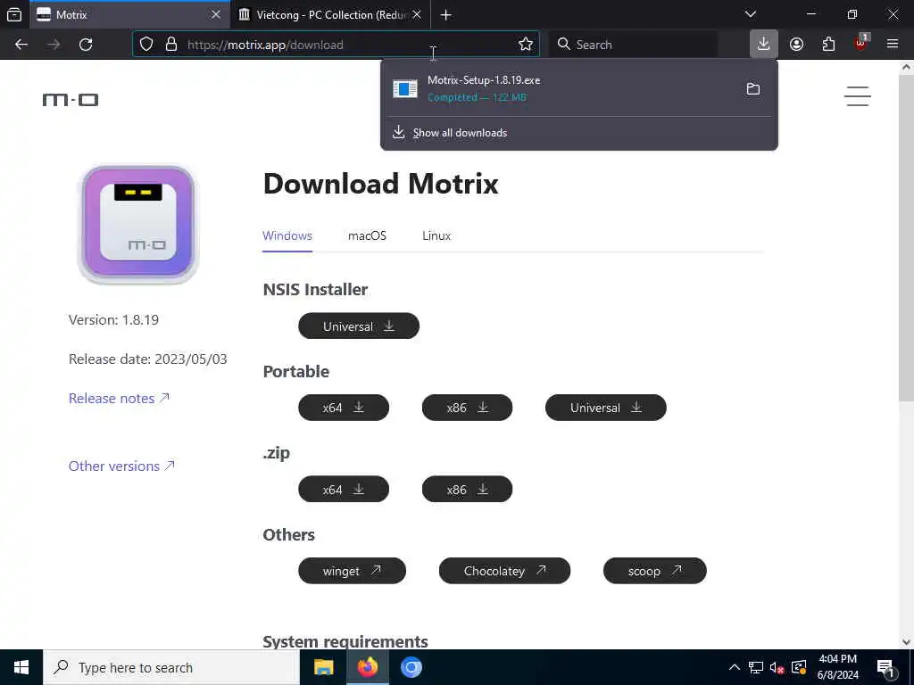Toggle the Firefox downloads toolbar button
The height and width of the screenshot is (685, 914).
(764, 44)
